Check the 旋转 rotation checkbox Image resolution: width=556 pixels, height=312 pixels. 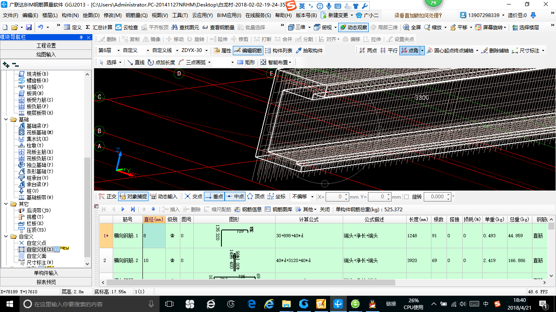click(x=406, y=197)
